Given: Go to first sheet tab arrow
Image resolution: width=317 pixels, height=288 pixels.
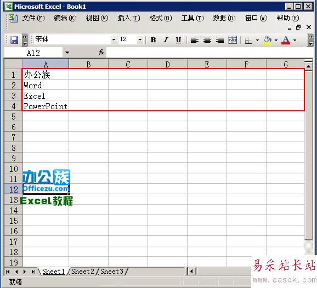Looking at the screenshot, I should click(x=8, y=272).
